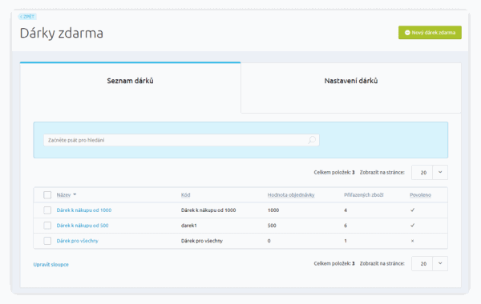Viewport: 481px width, 304px height.
Task: Go back via the ZPĚT link
Action: 27,17
